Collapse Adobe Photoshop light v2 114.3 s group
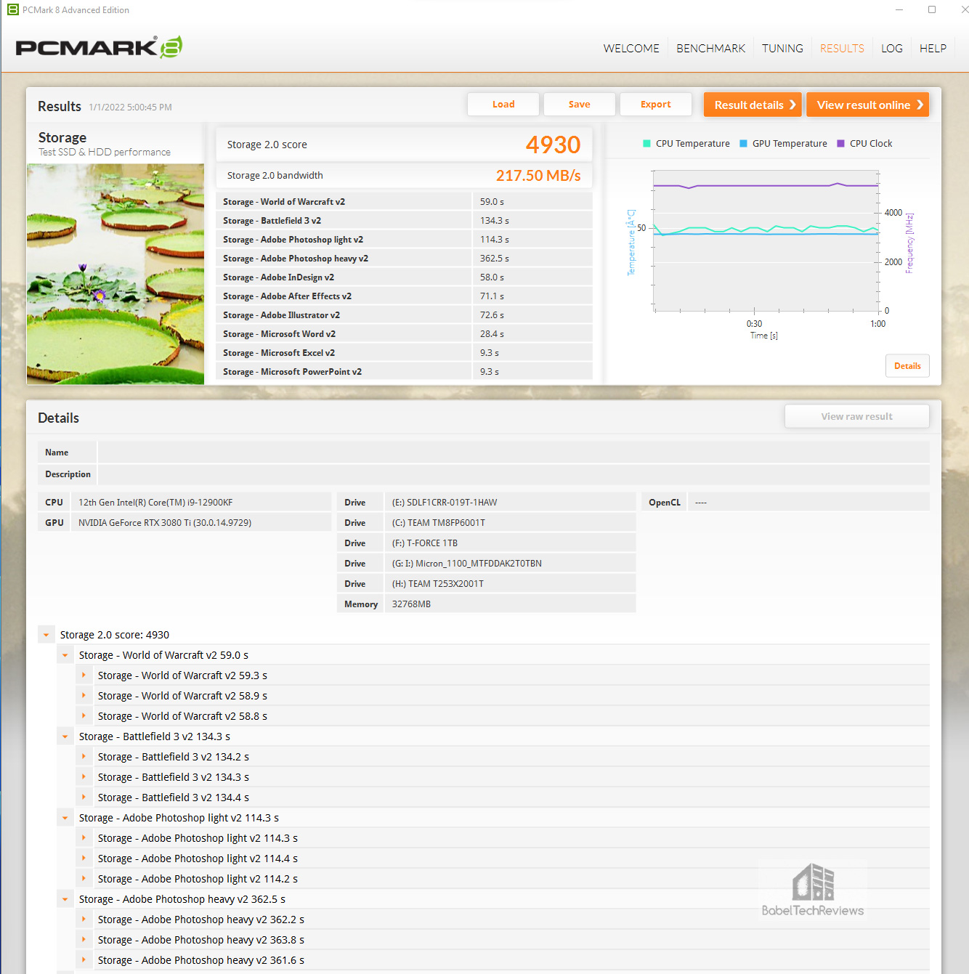Screen dimensions: 969x974 click(65, 818)
